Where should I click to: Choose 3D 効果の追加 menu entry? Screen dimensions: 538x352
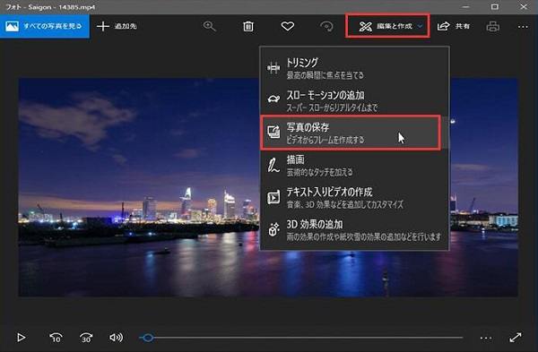354,230
